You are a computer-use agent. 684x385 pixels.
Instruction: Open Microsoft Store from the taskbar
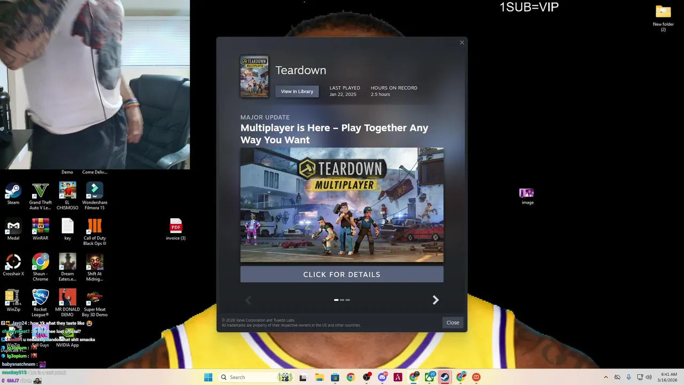pyautogui.click(x=335, y=377)
